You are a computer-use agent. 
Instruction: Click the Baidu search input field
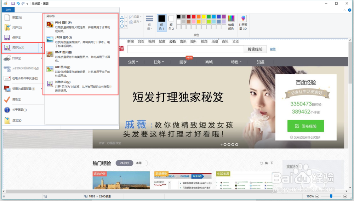[x=185, y=49]
